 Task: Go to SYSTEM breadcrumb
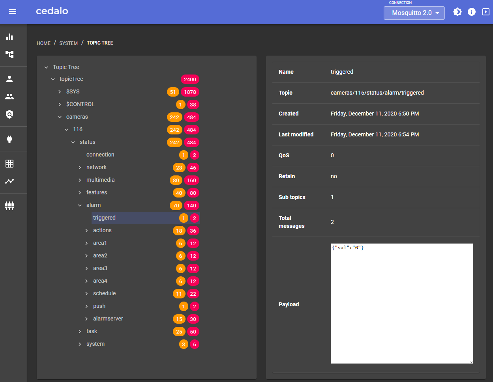click(x=68, y=43)
